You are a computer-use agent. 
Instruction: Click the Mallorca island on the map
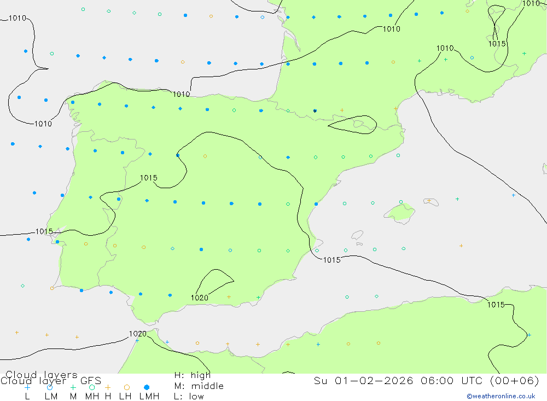400,212
